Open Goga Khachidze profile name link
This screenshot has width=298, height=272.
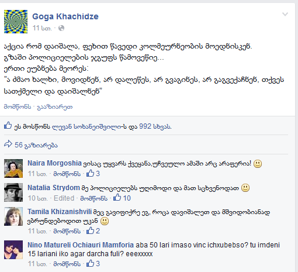pyautogui.click(x=65, y=16)
